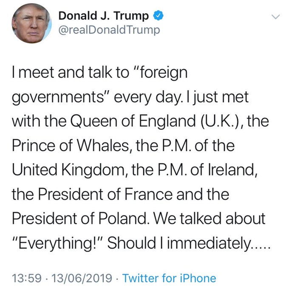Click the @realDonaldTrump handle
289x289 pixels.
pyautogui.click(x=109, y=31)
